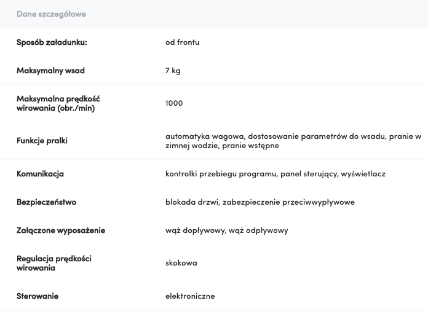Image resolution: width=428 pixels, height=311 pixels.
Task: Click the elektroniczne value
Action: pos(190,296)
